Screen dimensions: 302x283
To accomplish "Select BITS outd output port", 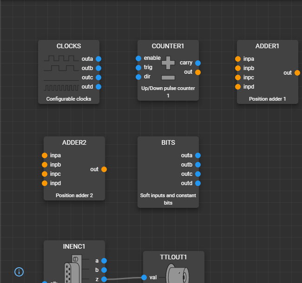I will click(198, 183).
